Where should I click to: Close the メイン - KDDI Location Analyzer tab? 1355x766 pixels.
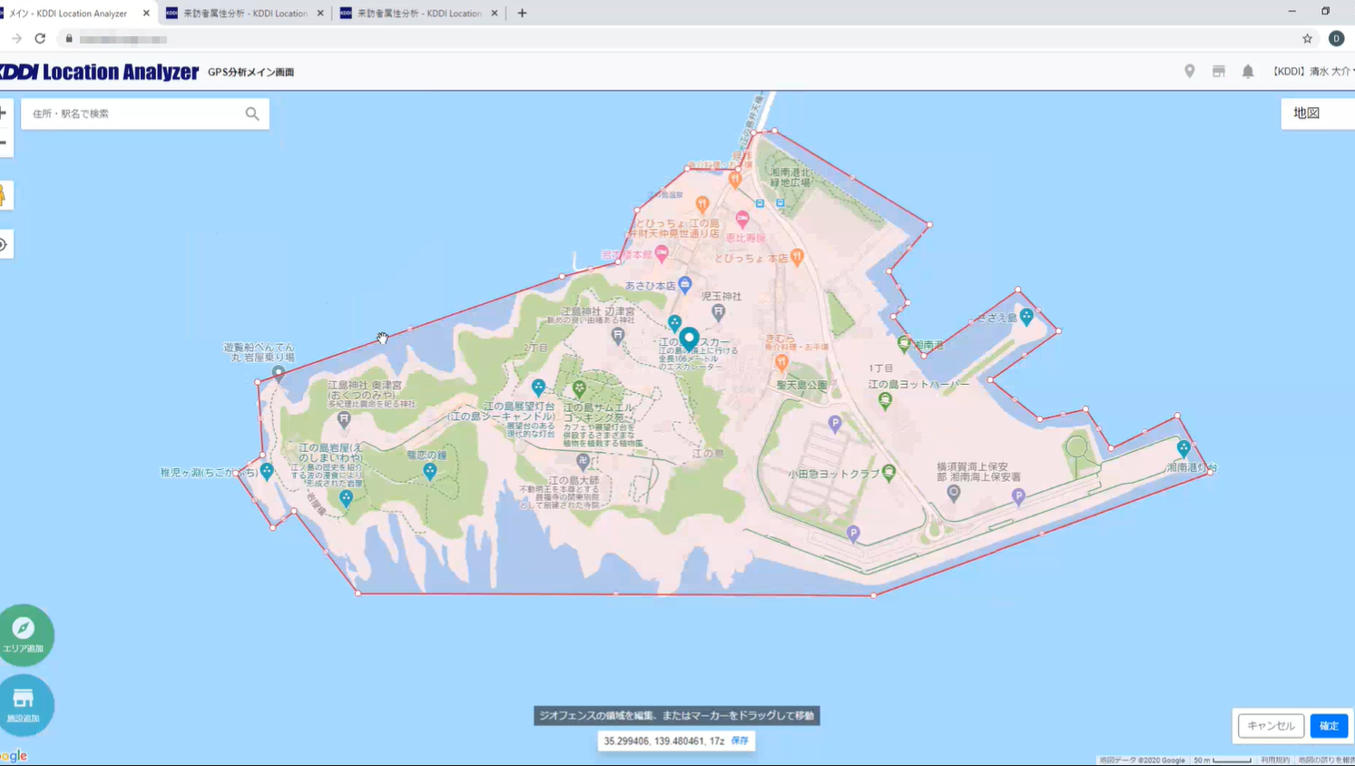coord(146,14)
